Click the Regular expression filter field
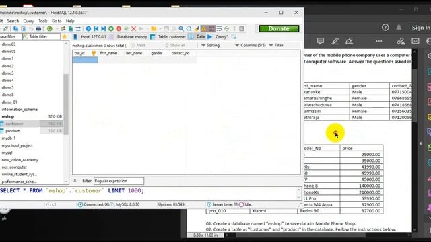This screenshot has height=242, width=431. pyautogui.click(x=119, y=181)
